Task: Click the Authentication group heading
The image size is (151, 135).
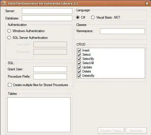Action: [x=17, y=25]
